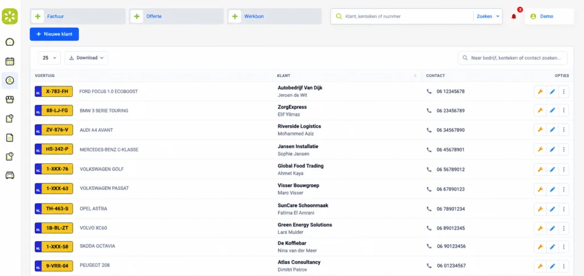Click the plus icon next to Factuur

pyautogui.click(x=38, y=17)
